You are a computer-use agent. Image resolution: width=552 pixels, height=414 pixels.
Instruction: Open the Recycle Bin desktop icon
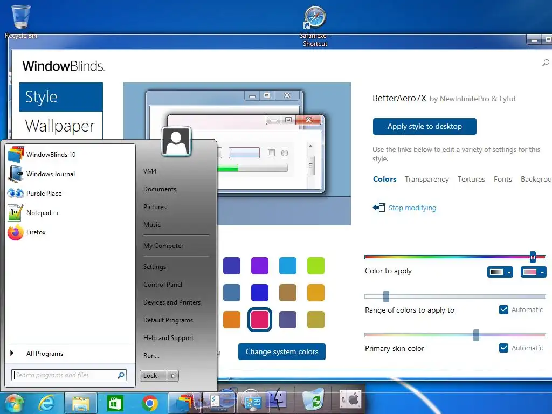21,21
